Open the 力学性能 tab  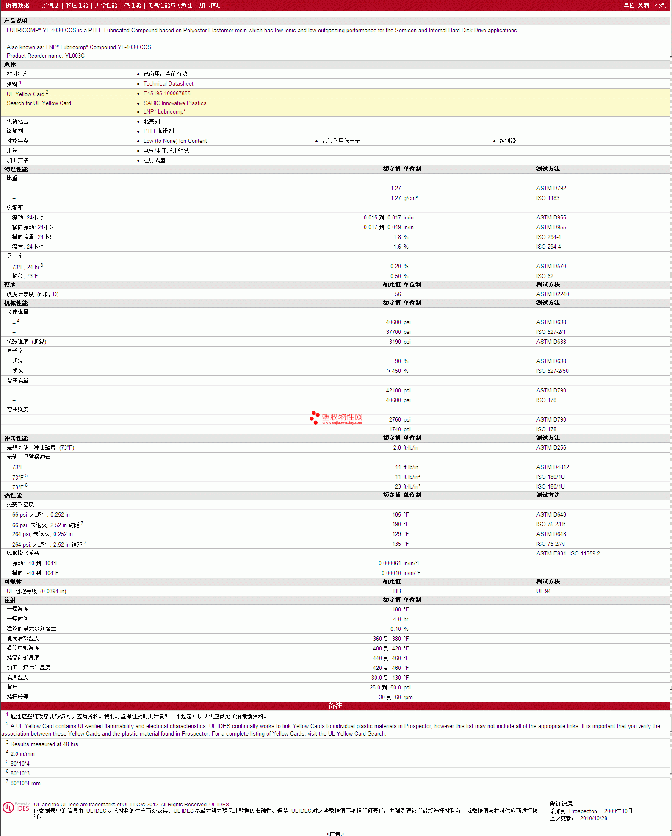[106, 5]
